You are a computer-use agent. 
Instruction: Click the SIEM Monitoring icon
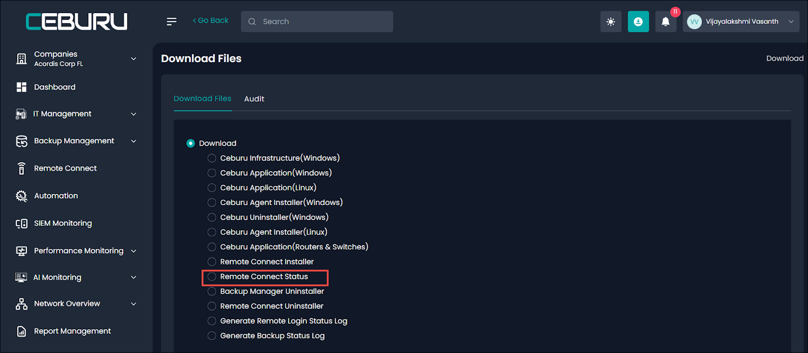coord(21,223)
